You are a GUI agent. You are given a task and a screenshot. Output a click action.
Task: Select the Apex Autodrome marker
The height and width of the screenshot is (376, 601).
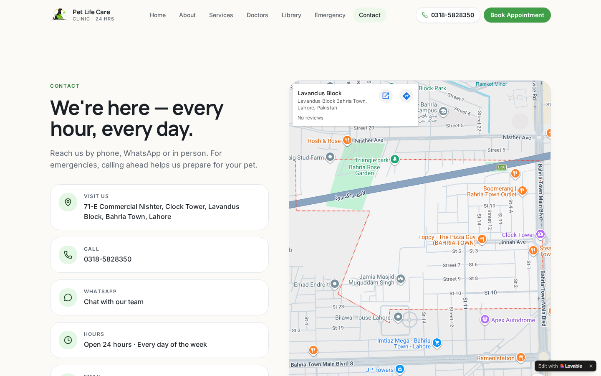click(485, 320)
